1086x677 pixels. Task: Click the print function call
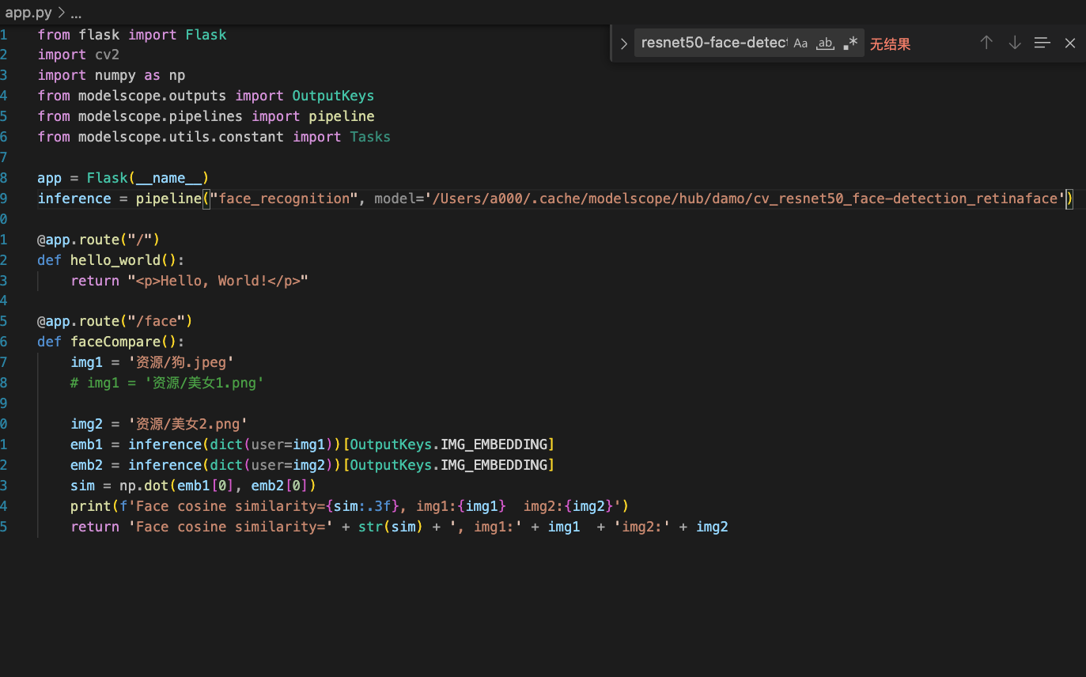pos(90,506)
